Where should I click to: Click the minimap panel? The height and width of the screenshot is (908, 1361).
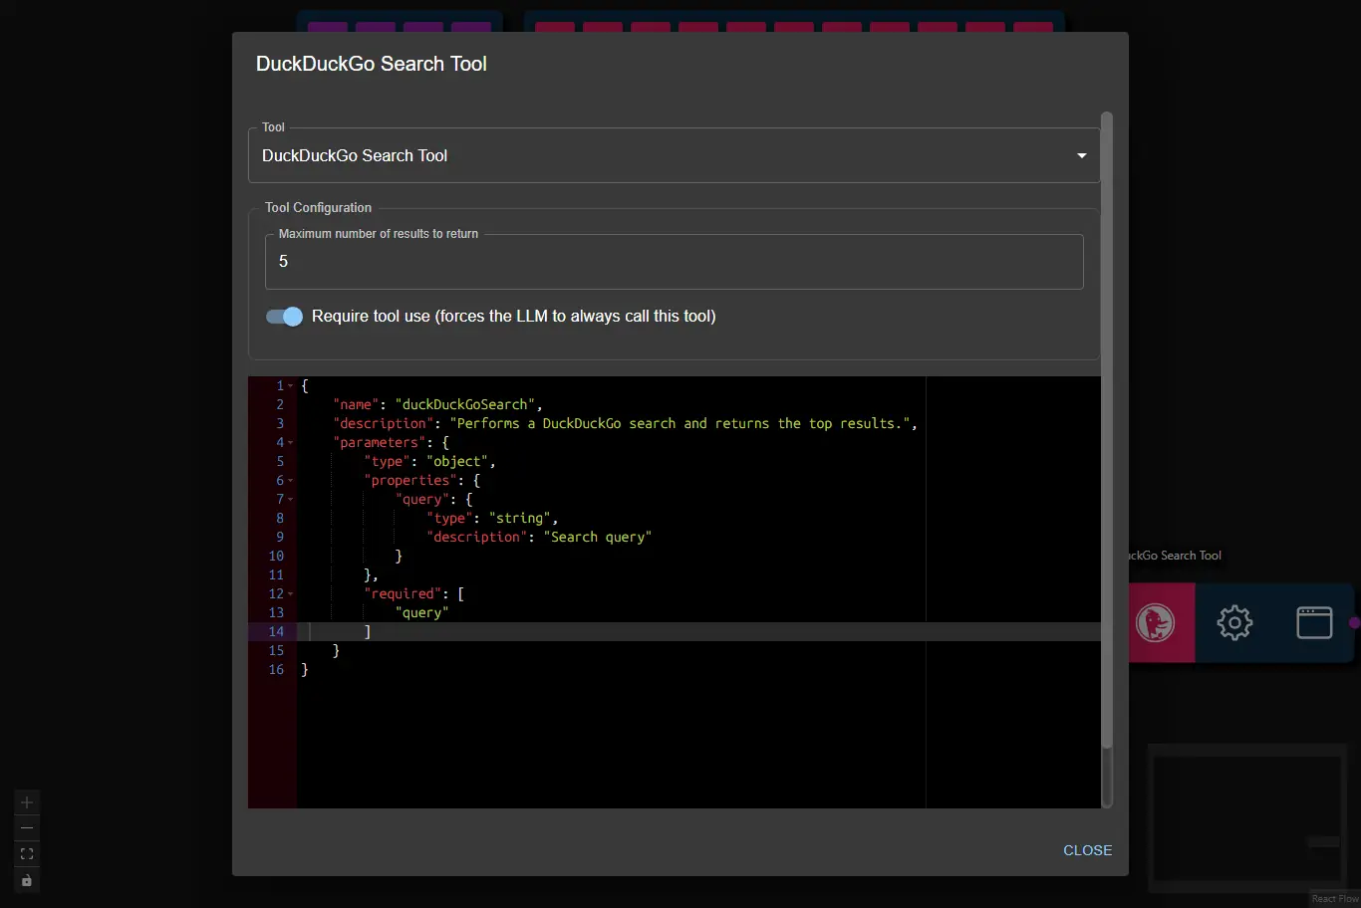pos(1246,818)
